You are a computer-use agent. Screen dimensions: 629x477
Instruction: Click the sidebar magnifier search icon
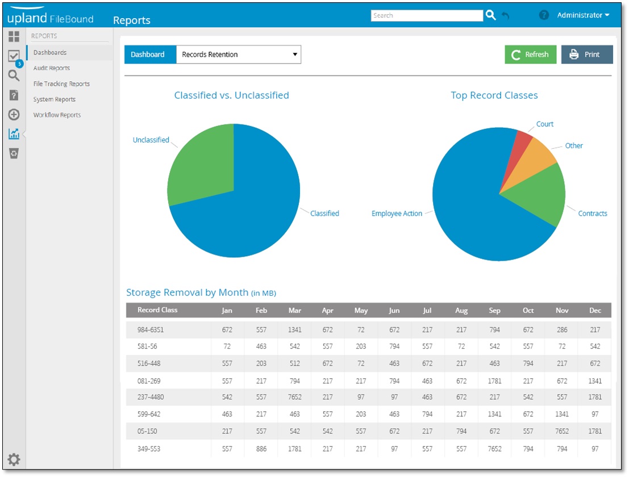click(14, 76)
